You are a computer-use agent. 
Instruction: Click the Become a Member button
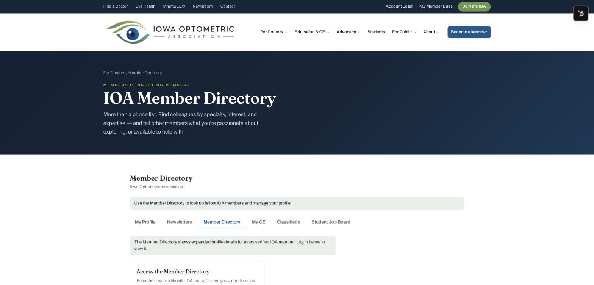pyautogui.click(x=469, y=32)
